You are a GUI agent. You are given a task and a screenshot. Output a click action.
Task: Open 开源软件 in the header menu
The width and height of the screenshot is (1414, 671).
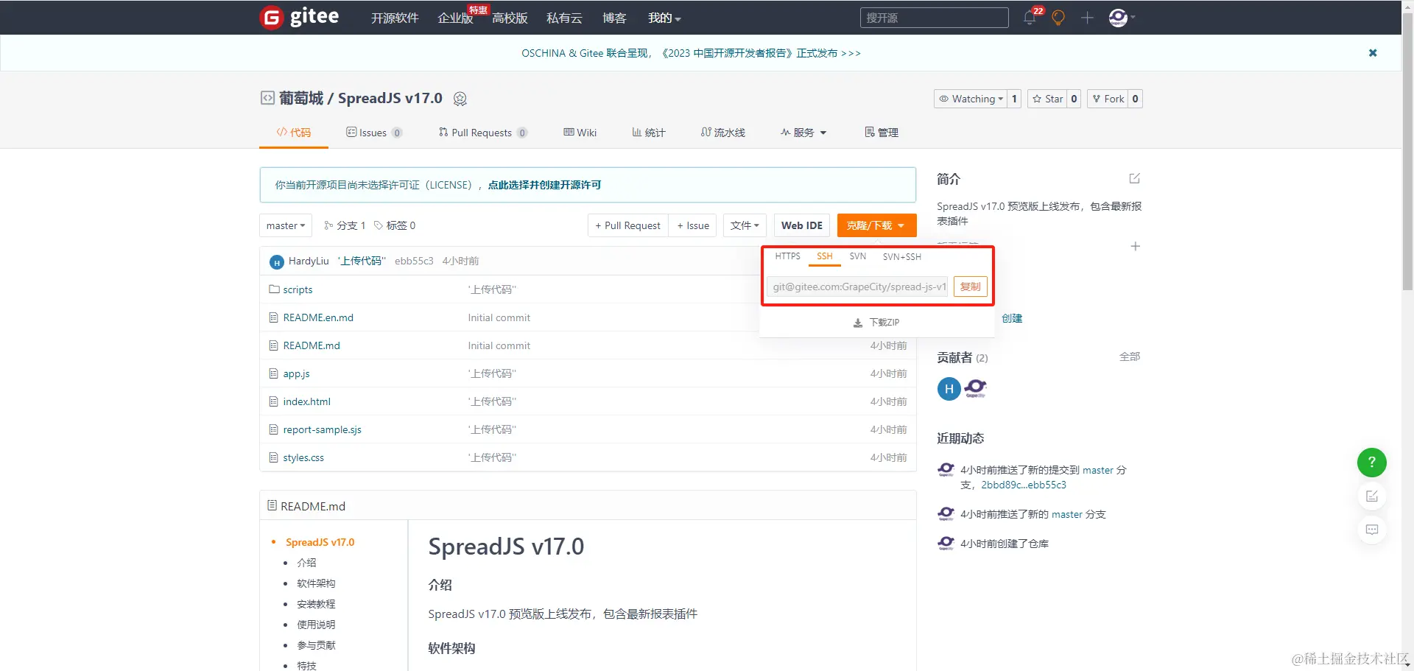point(395,18)
